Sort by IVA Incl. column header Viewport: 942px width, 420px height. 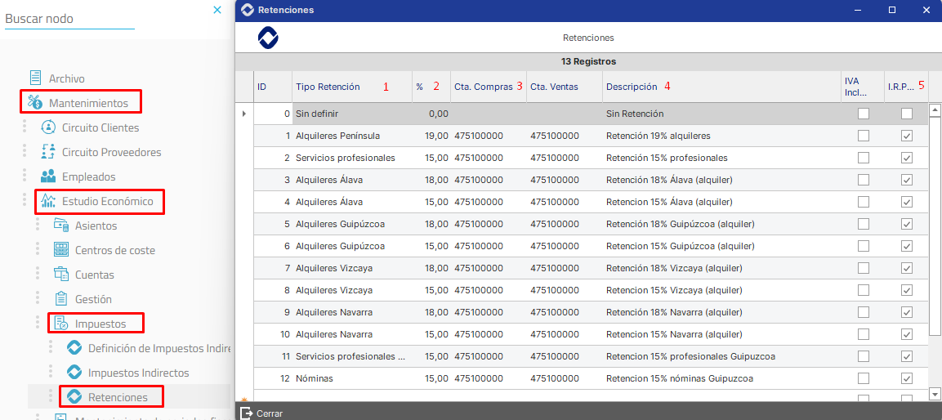(863, 87)
